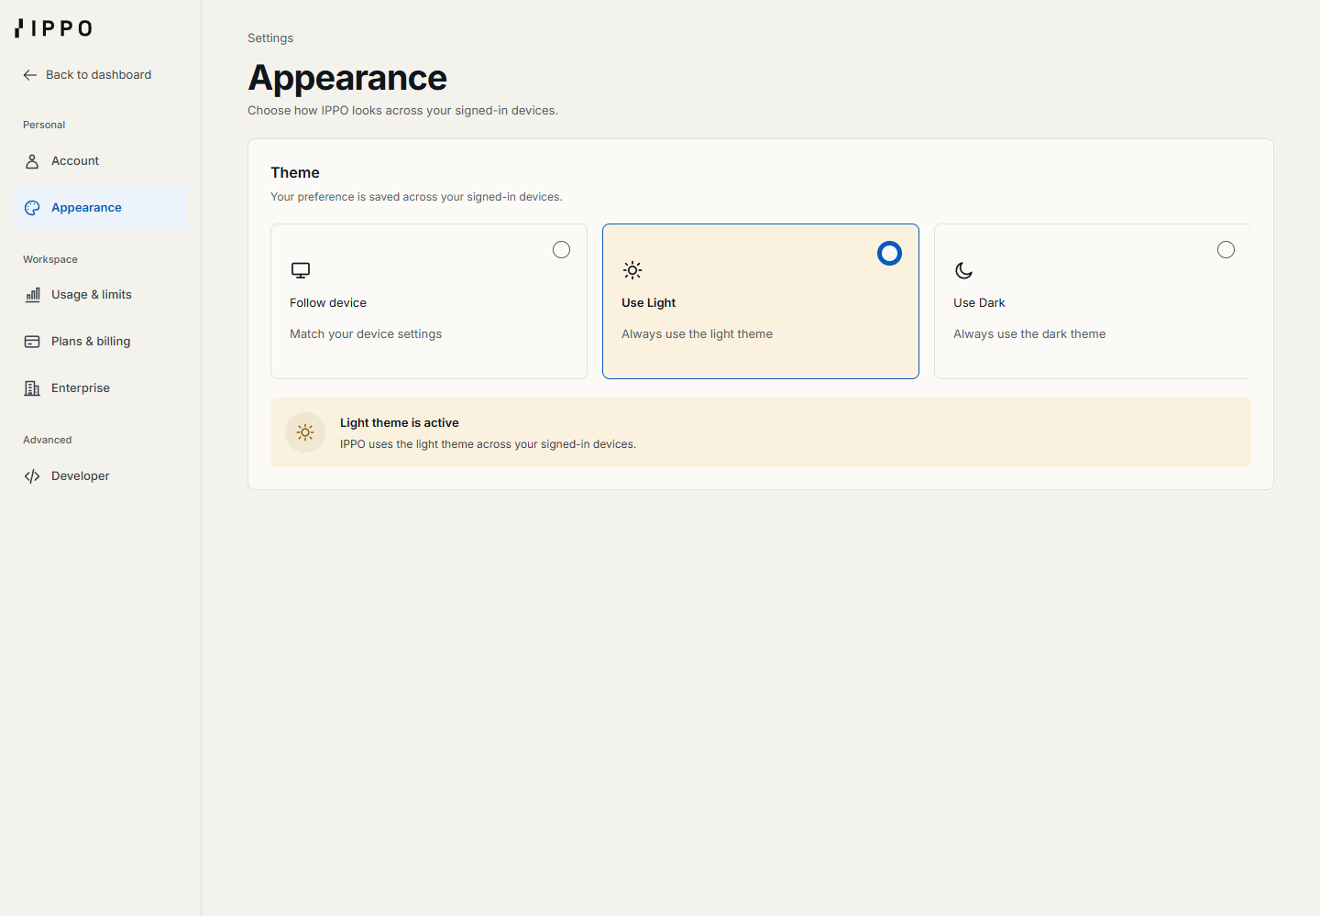The width and height of the screenshot is (1320, 916).
Task: Click the back arrow icon
Action: click(30, 75)
